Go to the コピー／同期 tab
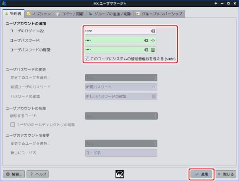 point(70,14)
